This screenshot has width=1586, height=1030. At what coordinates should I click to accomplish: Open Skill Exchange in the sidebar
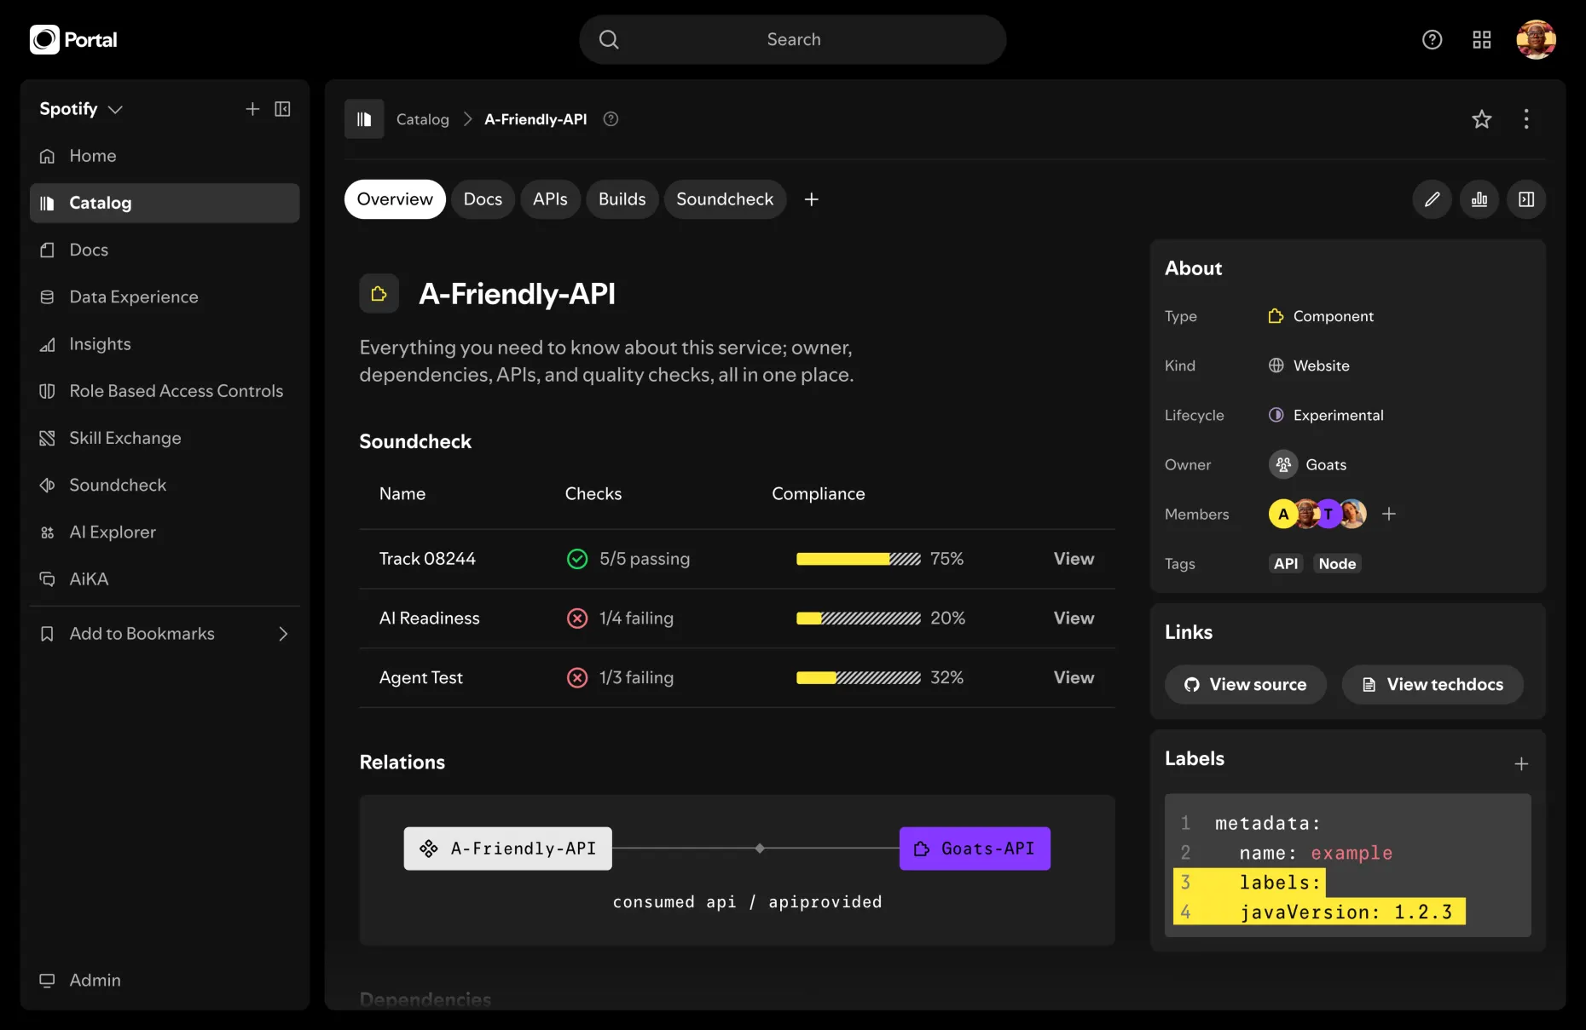pyautogui.click(x=165, y=438)
